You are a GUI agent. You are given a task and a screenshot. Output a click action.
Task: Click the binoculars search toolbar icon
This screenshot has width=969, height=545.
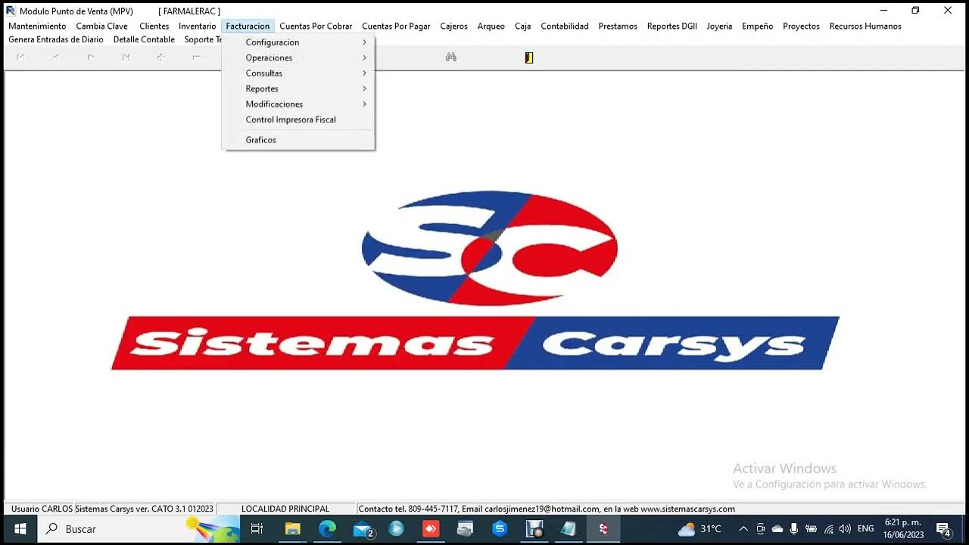click(450, 58)
